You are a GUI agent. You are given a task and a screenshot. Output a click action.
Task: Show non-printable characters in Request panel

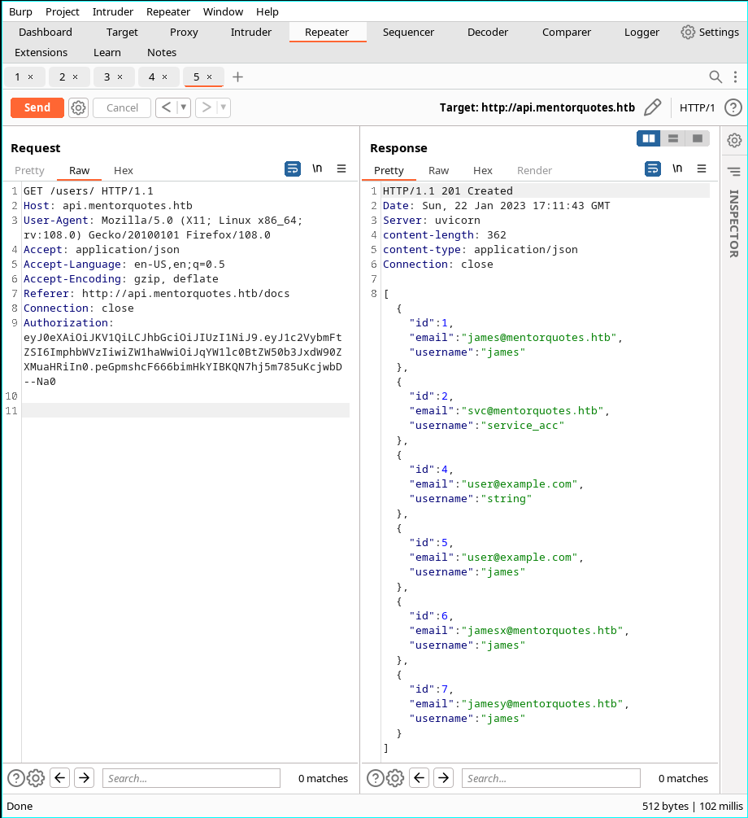click(x=317, y=168)
